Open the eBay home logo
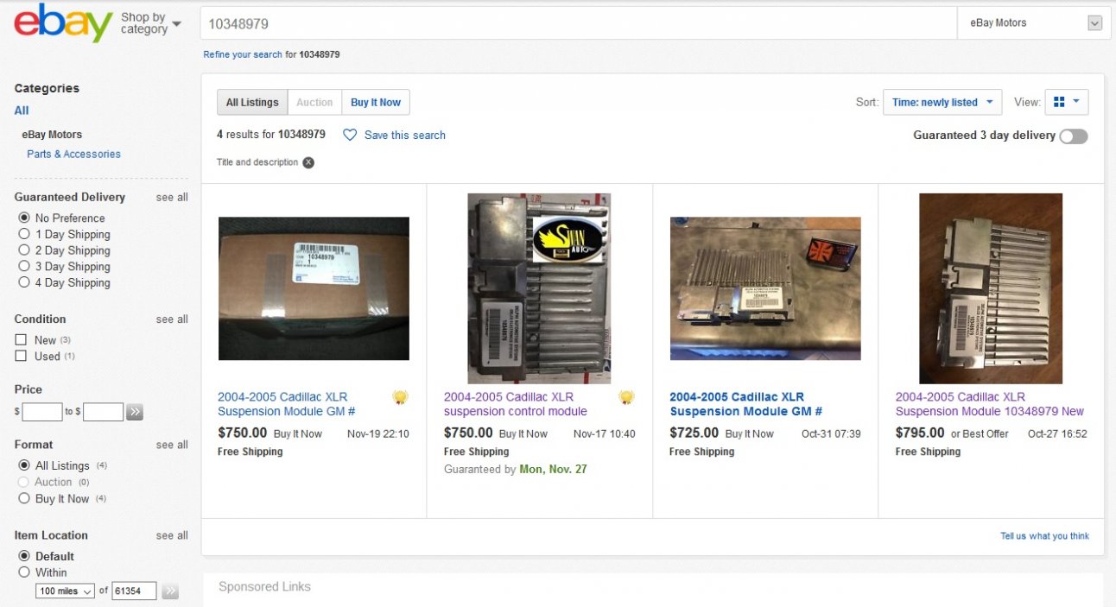Screen dimensions: 1116x607 (63, 23)
